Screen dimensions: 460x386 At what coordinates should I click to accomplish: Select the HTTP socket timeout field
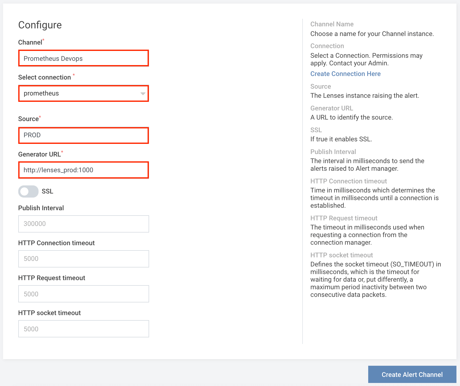[83, 329]
